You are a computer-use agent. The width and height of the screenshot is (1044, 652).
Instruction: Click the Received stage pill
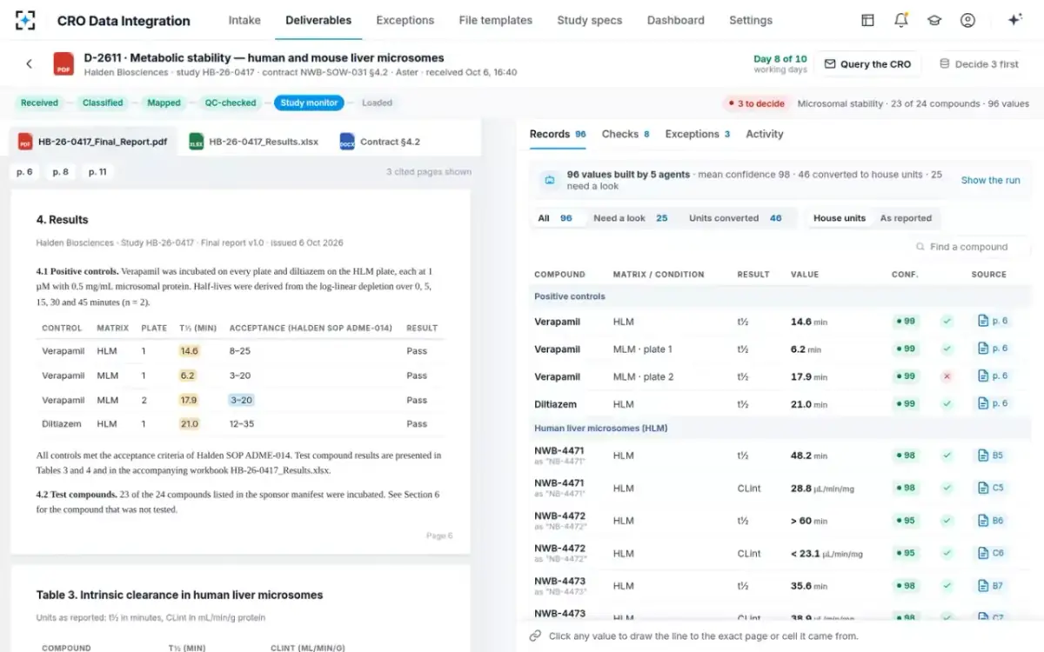click(39, 103)
